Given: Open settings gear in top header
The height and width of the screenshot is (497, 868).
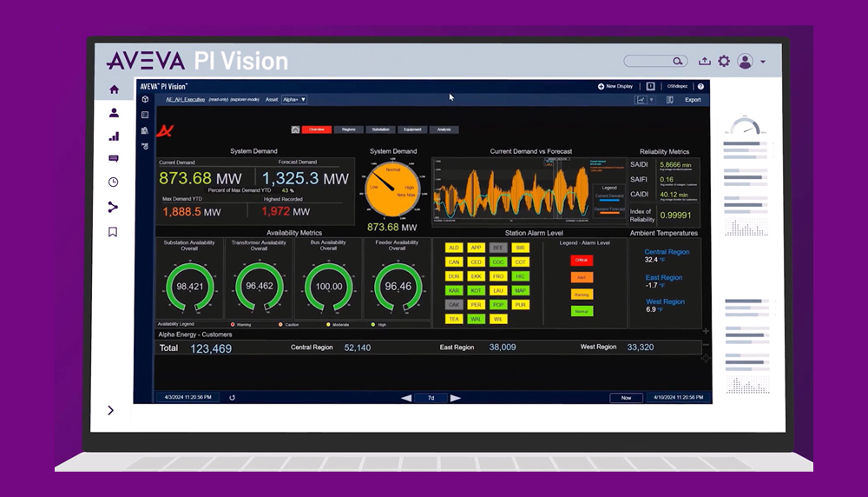Looking at the screenshot, I should tap(724, 62).
